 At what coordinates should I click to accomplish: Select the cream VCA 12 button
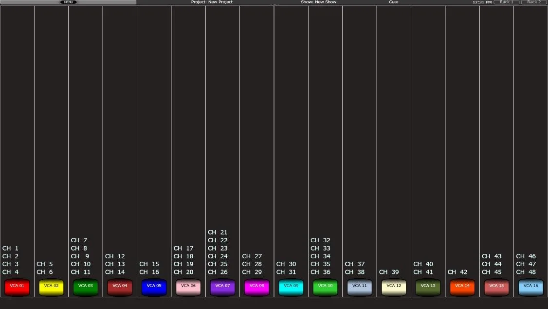pos(394,287)
